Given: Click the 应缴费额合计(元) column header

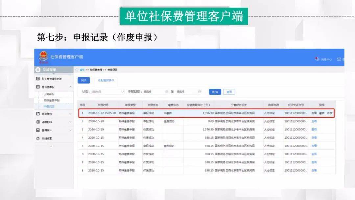Looking at the screenshot, I should pos(198,105).
